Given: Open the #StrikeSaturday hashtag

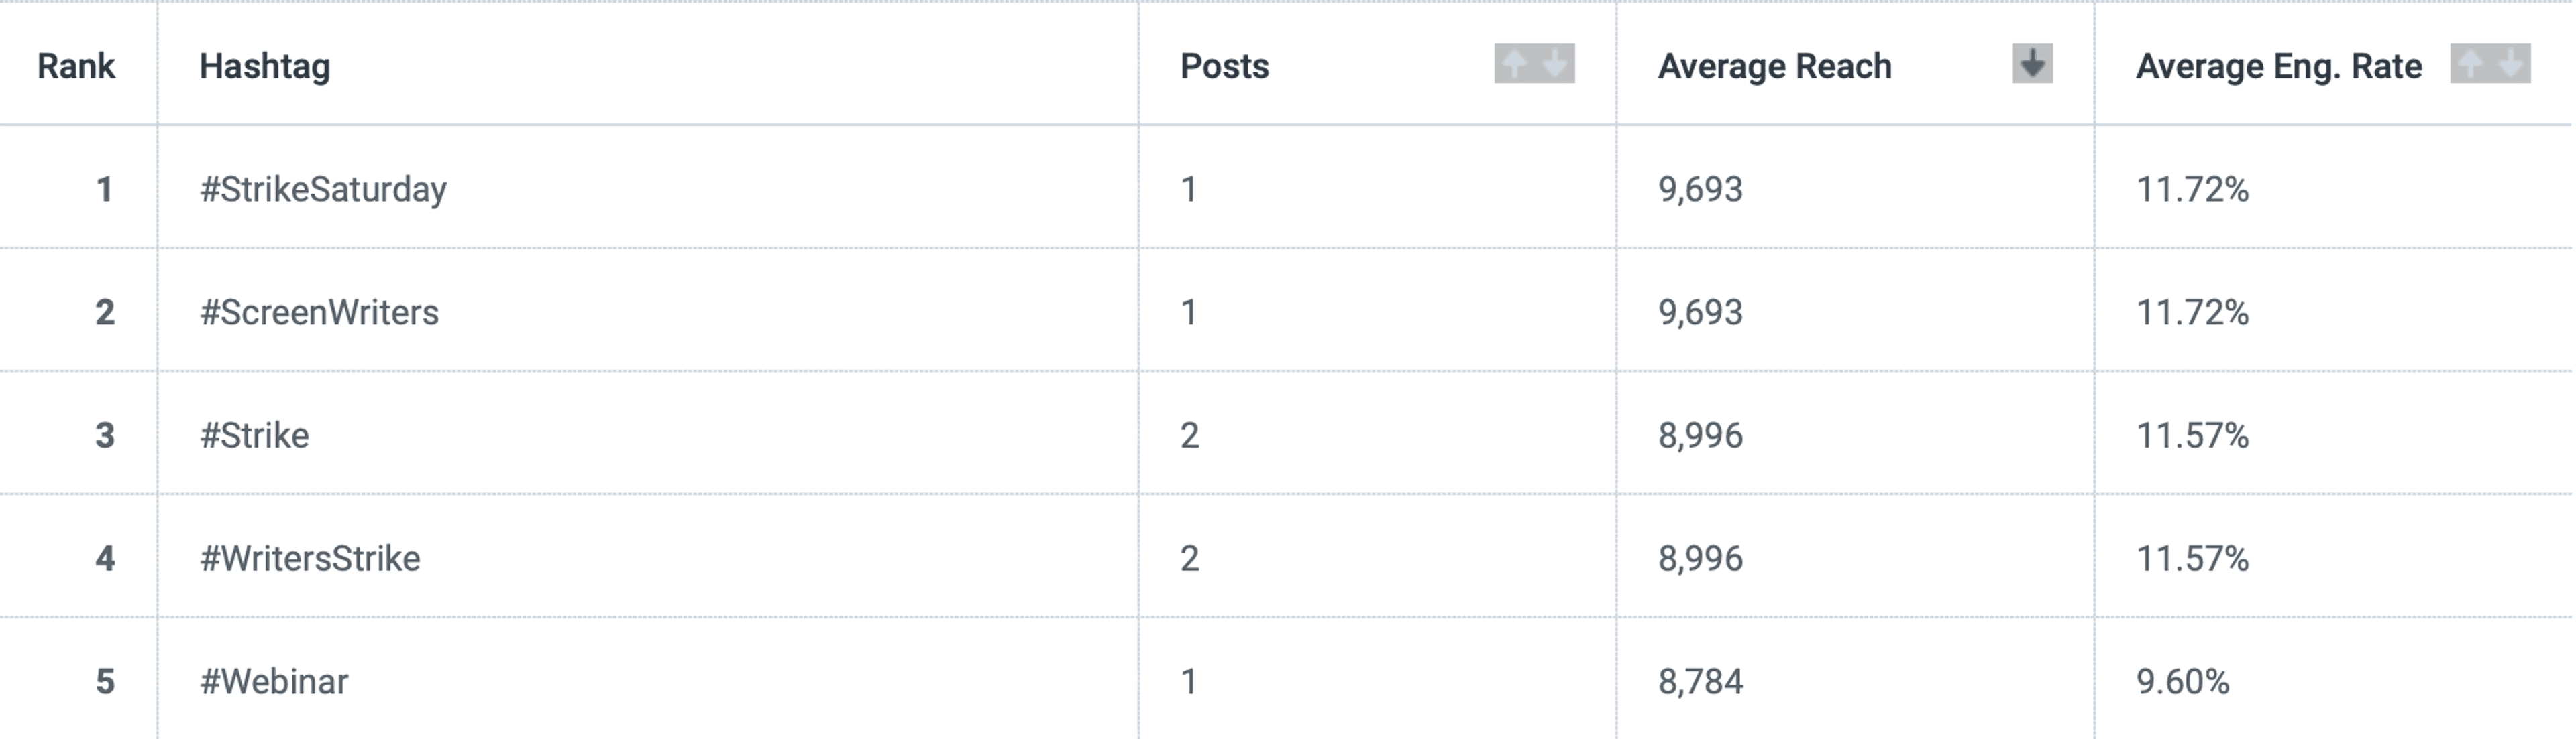Looking at the screenshot, I should pos(323,189).
